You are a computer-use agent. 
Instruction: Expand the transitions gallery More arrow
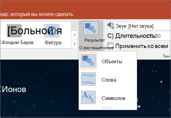point(74,44)
